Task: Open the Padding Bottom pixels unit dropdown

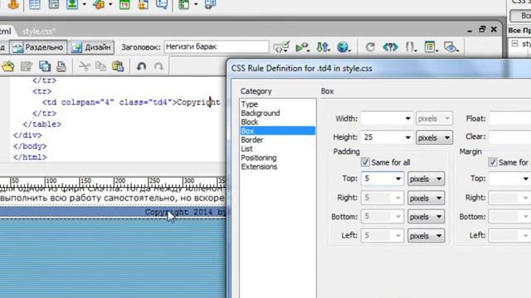Action: click(426, 217)
